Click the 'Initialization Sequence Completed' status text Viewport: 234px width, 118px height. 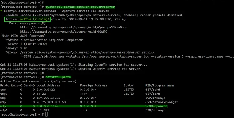(52, 40)
